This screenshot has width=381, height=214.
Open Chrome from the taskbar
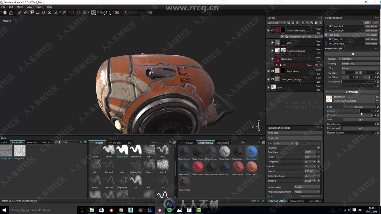coord(121,210)
